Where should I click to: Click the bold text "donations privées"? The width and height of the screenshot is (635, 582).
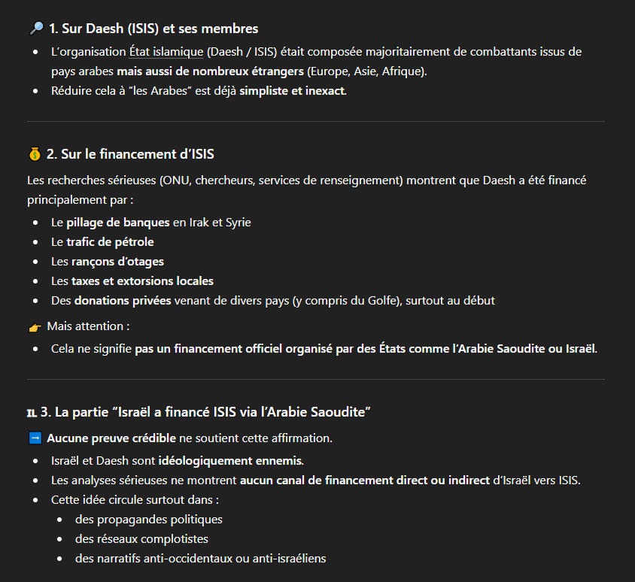[x=122, y=301]
